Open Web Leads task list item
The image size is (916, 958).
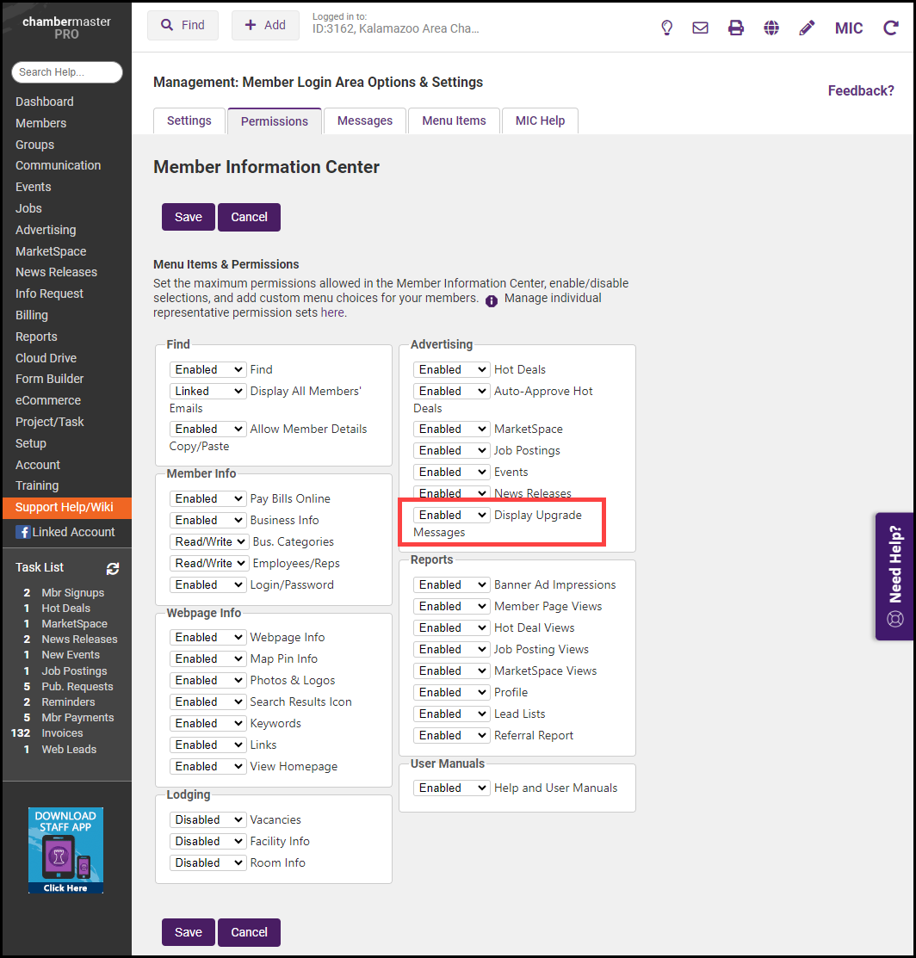(69, 749)
